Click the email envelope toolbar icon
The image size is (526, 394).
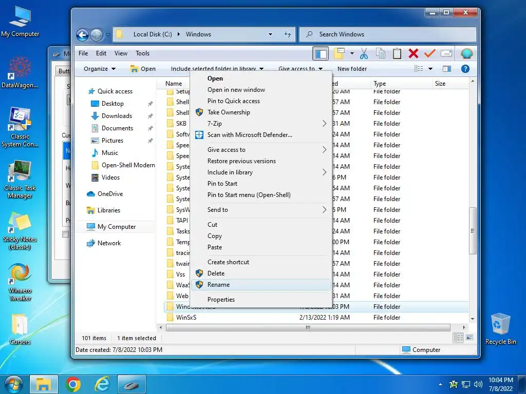pyautogui.click(x=446, y=53)
